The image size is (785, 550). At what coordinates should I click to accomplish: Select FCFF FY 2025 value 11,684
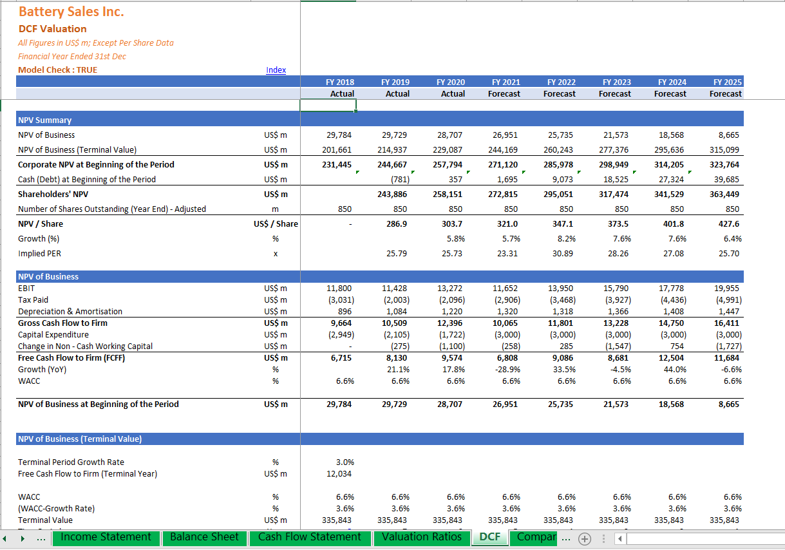728,358
